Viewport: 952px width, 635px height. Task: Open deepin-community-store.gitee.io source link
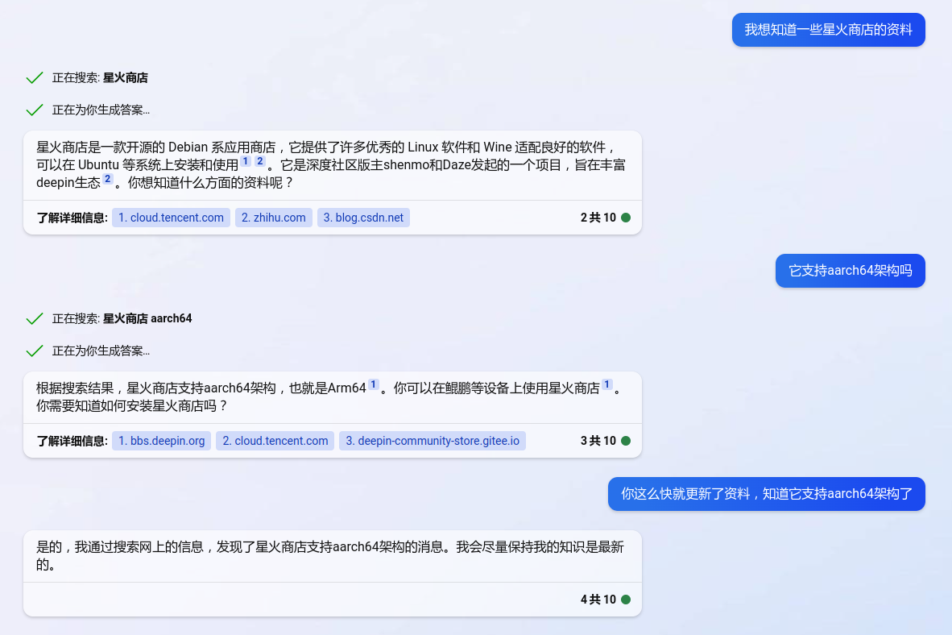pos(433,441)
